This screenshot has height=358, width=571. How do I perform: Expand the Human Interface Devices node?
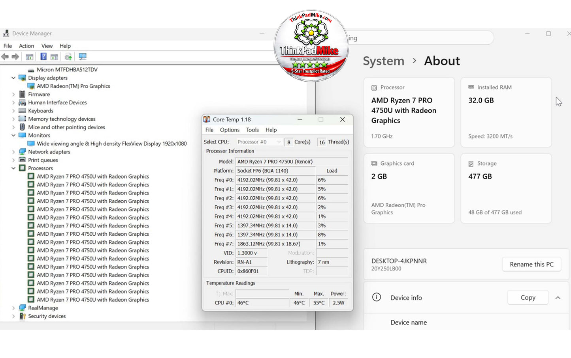[13, 103]
